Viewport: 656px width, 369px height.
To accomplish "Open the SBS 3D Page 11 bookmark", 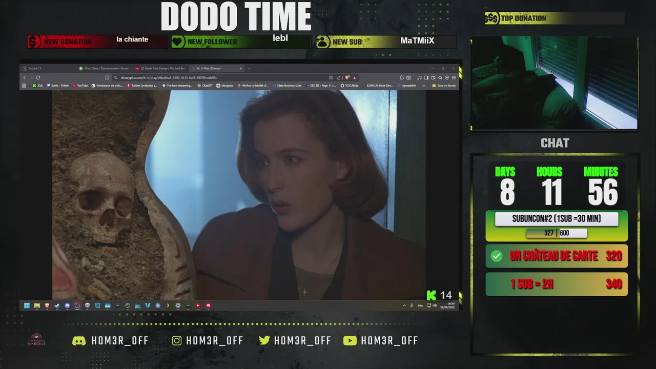I will pyautogui.click(x=321, y=86).
